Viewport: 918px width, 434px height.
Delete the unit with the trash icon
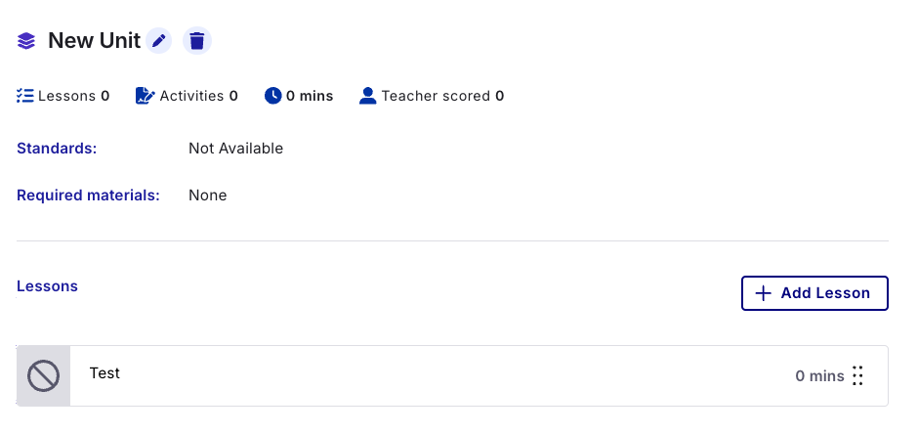click(197, 41)
